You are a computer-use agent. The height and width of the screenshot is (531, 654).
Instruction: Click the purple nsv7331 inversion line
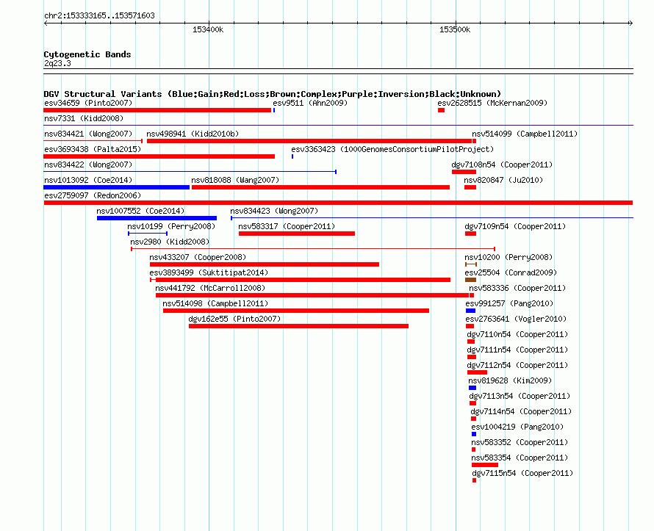[338, 125]
